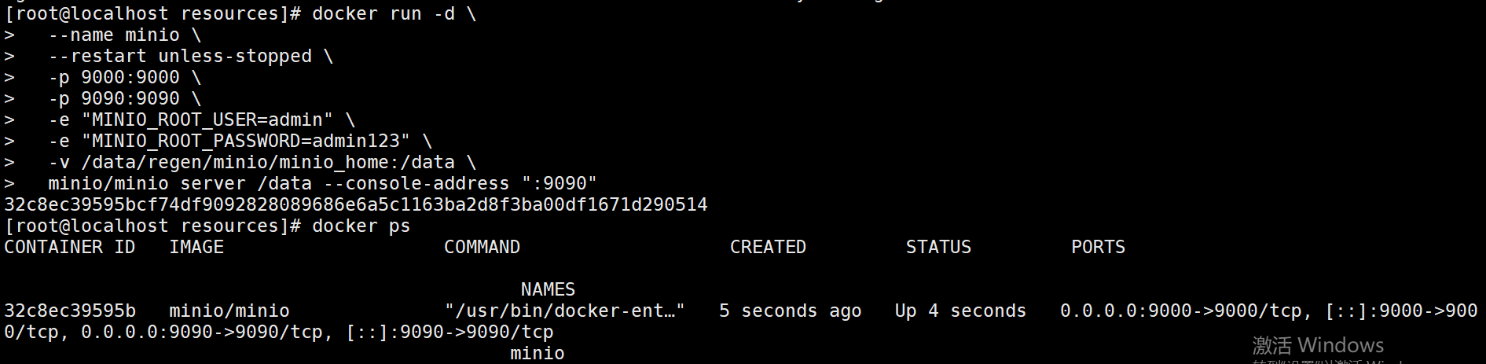Click the CONTAINER ID column header
Viewport: 1486px width, 364px height.
tap(69, 248)
